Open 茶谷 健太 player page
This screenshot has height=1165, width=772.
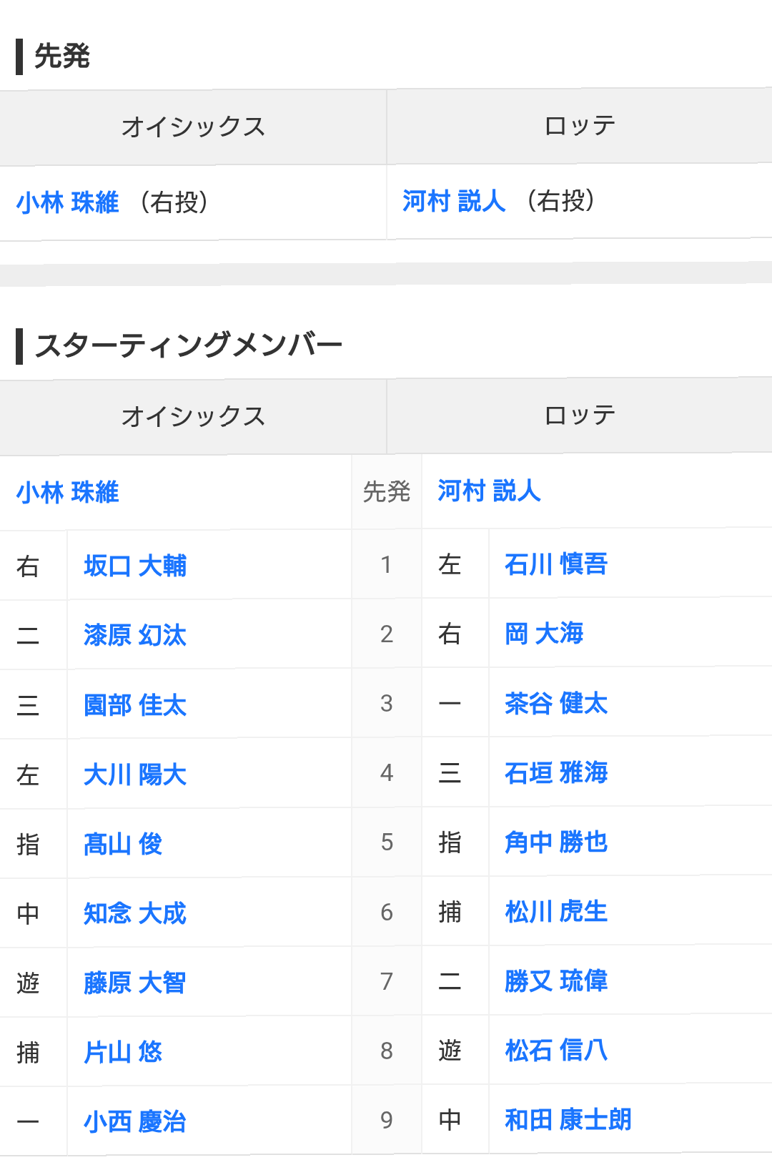[555, 704]
